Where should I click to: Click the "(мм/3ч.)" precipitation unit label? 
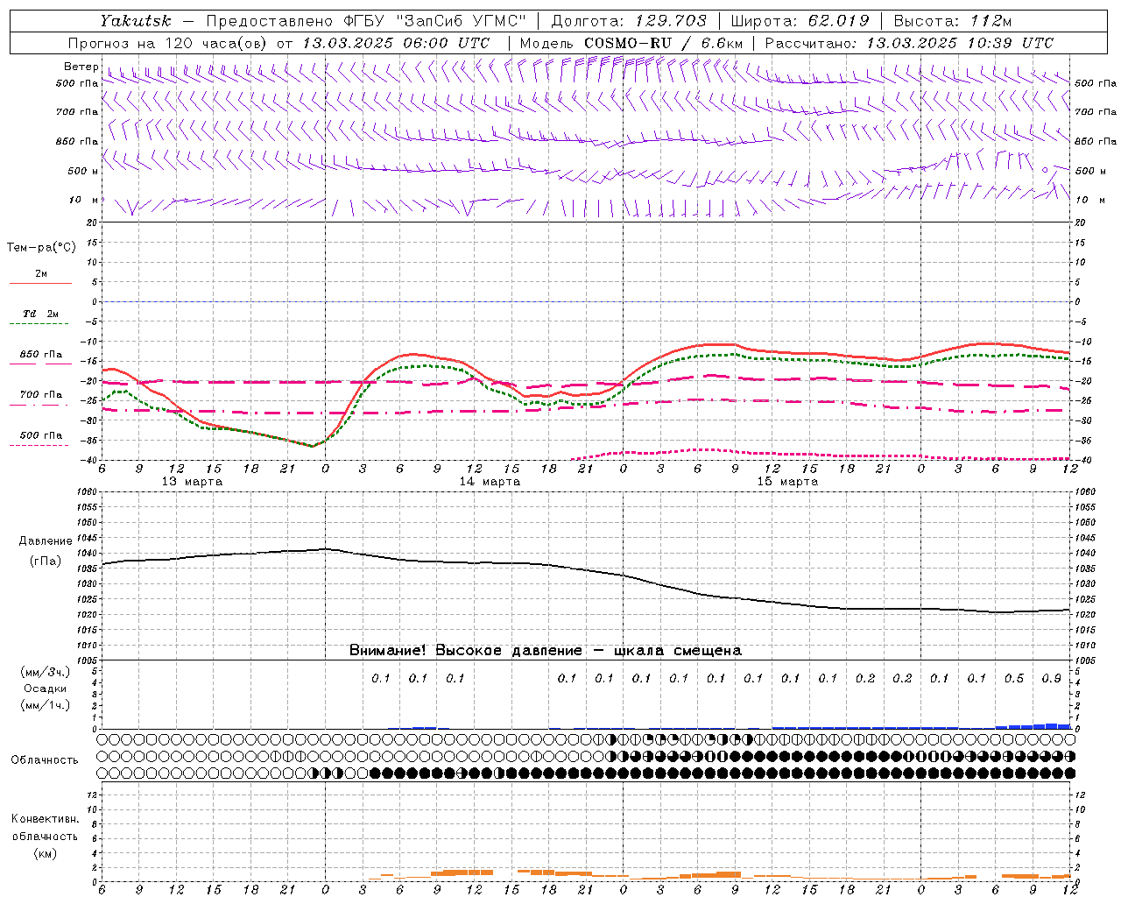point(46,672)
